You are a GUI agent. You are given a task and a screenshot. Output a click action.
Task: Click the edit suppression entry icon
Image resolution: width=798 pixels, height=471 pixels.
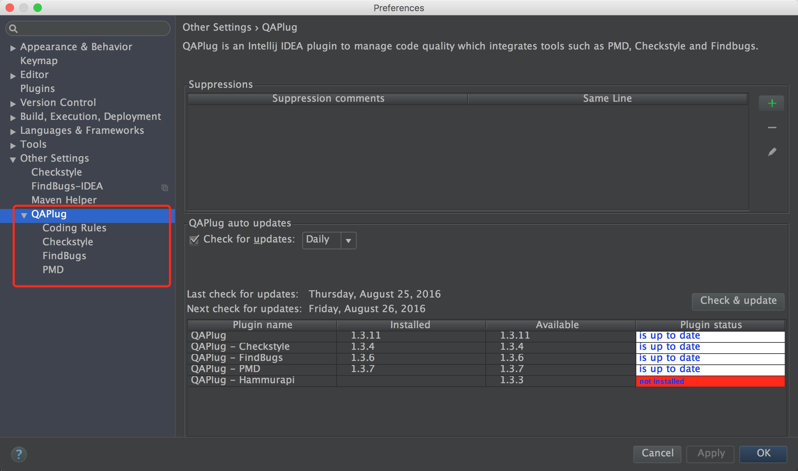tap(772, 152)
